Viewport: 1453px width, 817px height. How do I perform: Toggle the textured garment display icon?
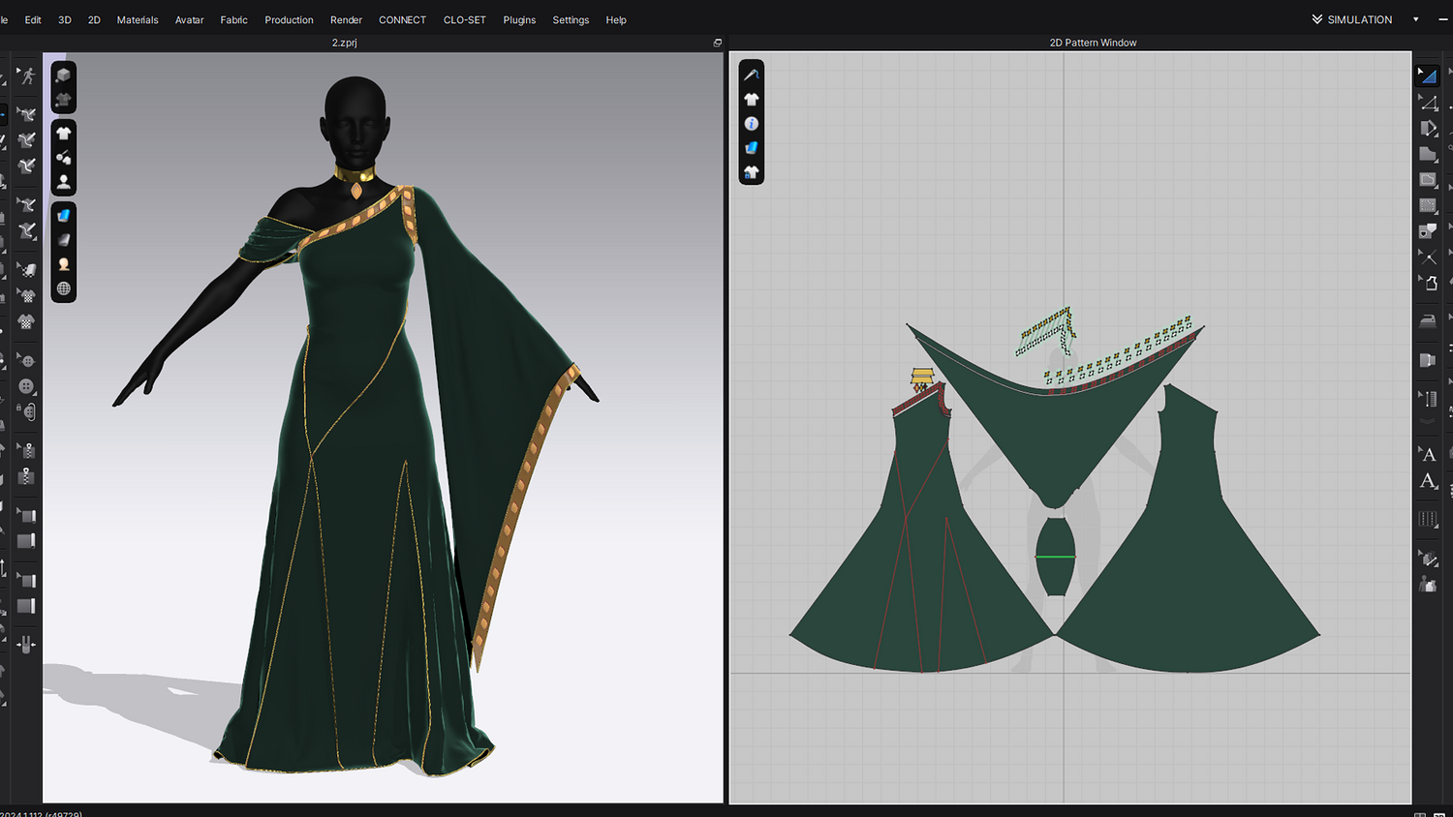pyautogui.click(x=64, y=99)
